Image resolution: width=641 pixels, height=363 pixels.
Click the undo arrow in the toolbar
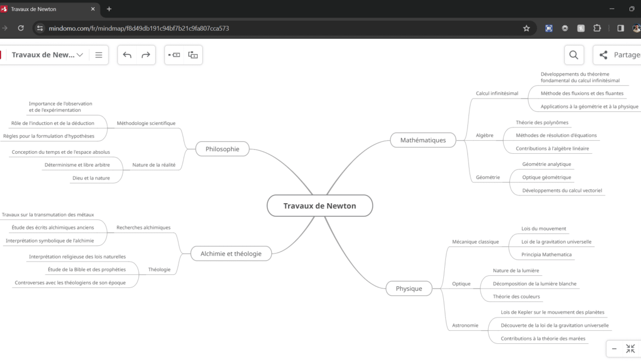(x=127, y=55)
